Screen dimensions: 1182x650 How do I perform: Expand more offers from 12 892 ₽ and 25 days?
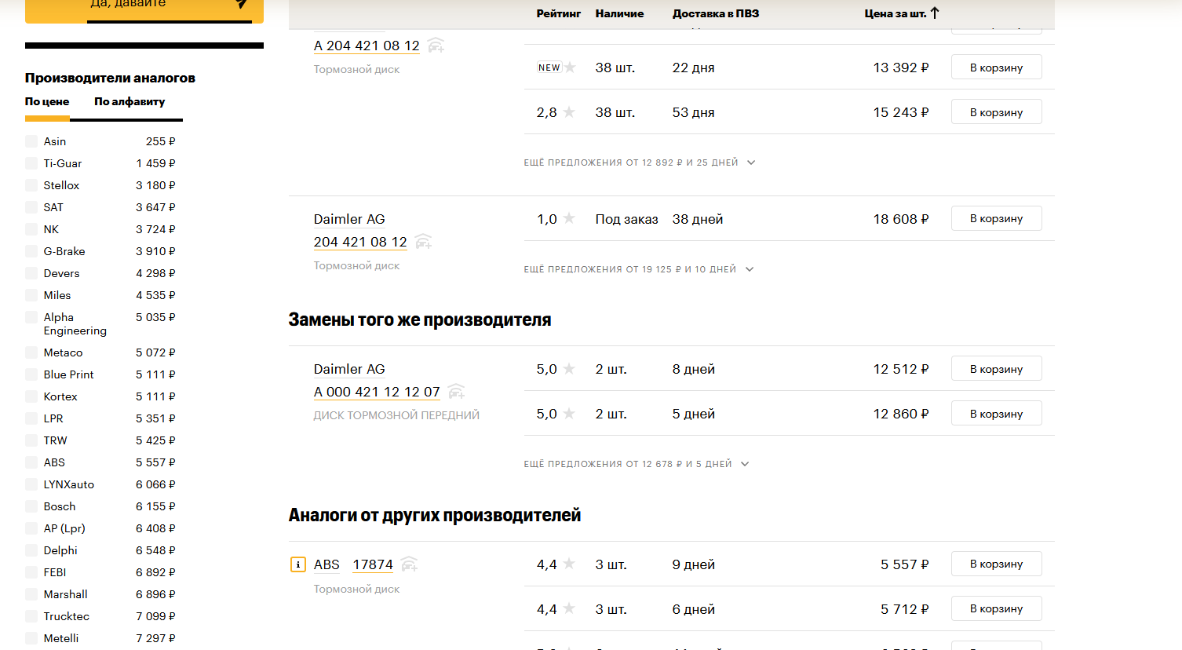pos(640,162)
